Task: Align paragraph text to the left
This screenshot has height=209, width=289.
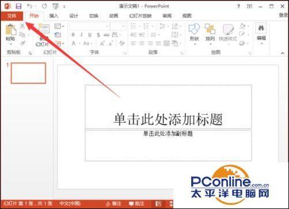Action: (134, 44)
